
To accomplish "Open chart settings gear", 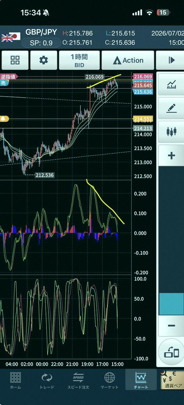I will 44,60.
